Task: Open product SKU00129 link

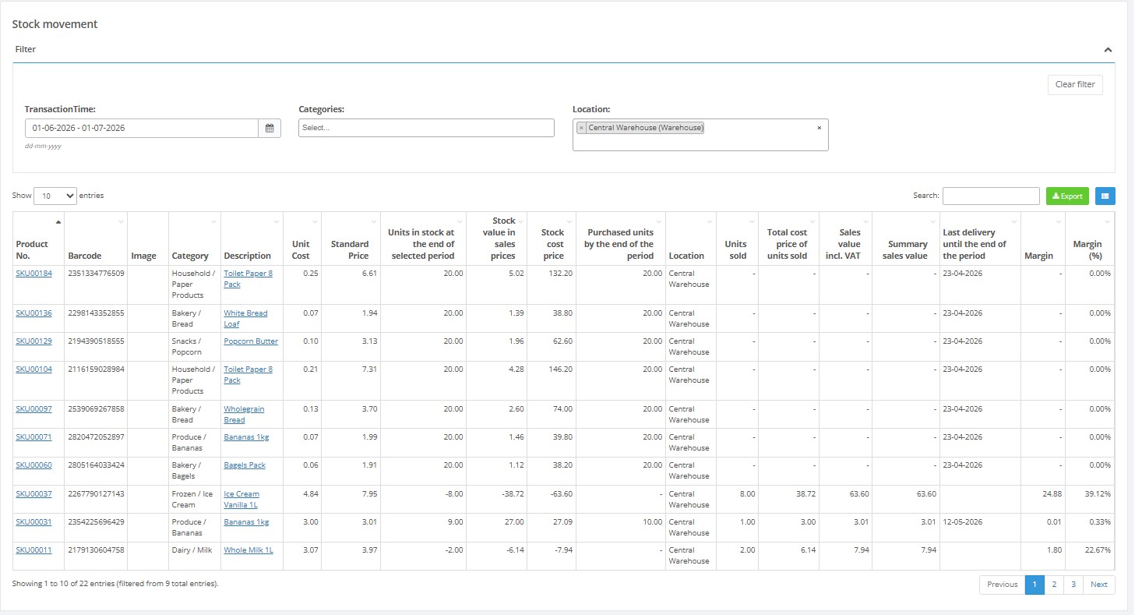Action: [x=33, y=341]
